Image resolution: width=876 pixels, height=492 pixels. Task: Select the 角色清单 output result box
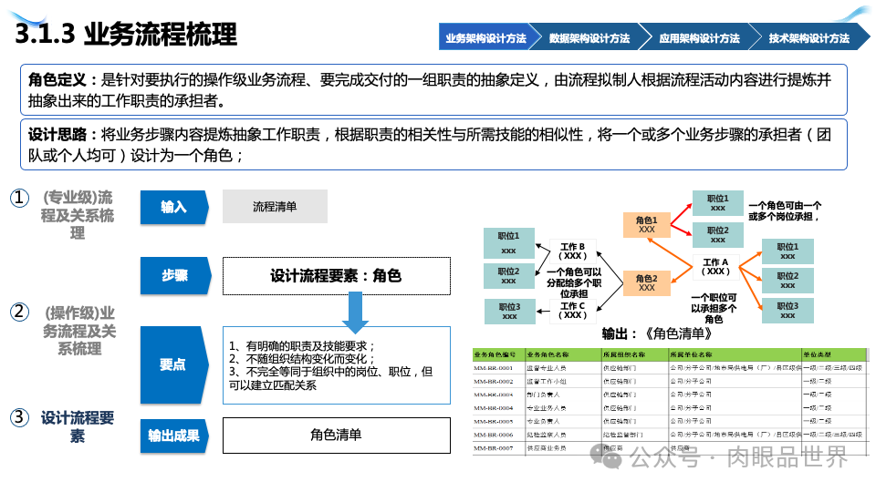(337, 436)
